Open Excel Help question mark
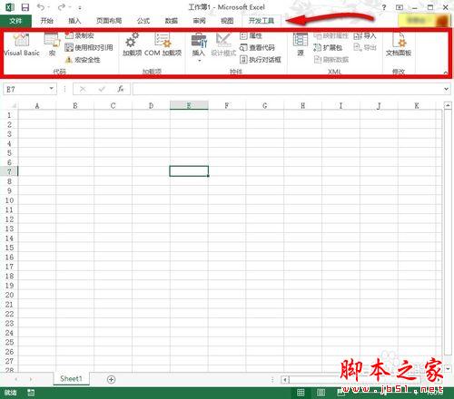Viewport: 454px width, 399px height. click(384, 7)
